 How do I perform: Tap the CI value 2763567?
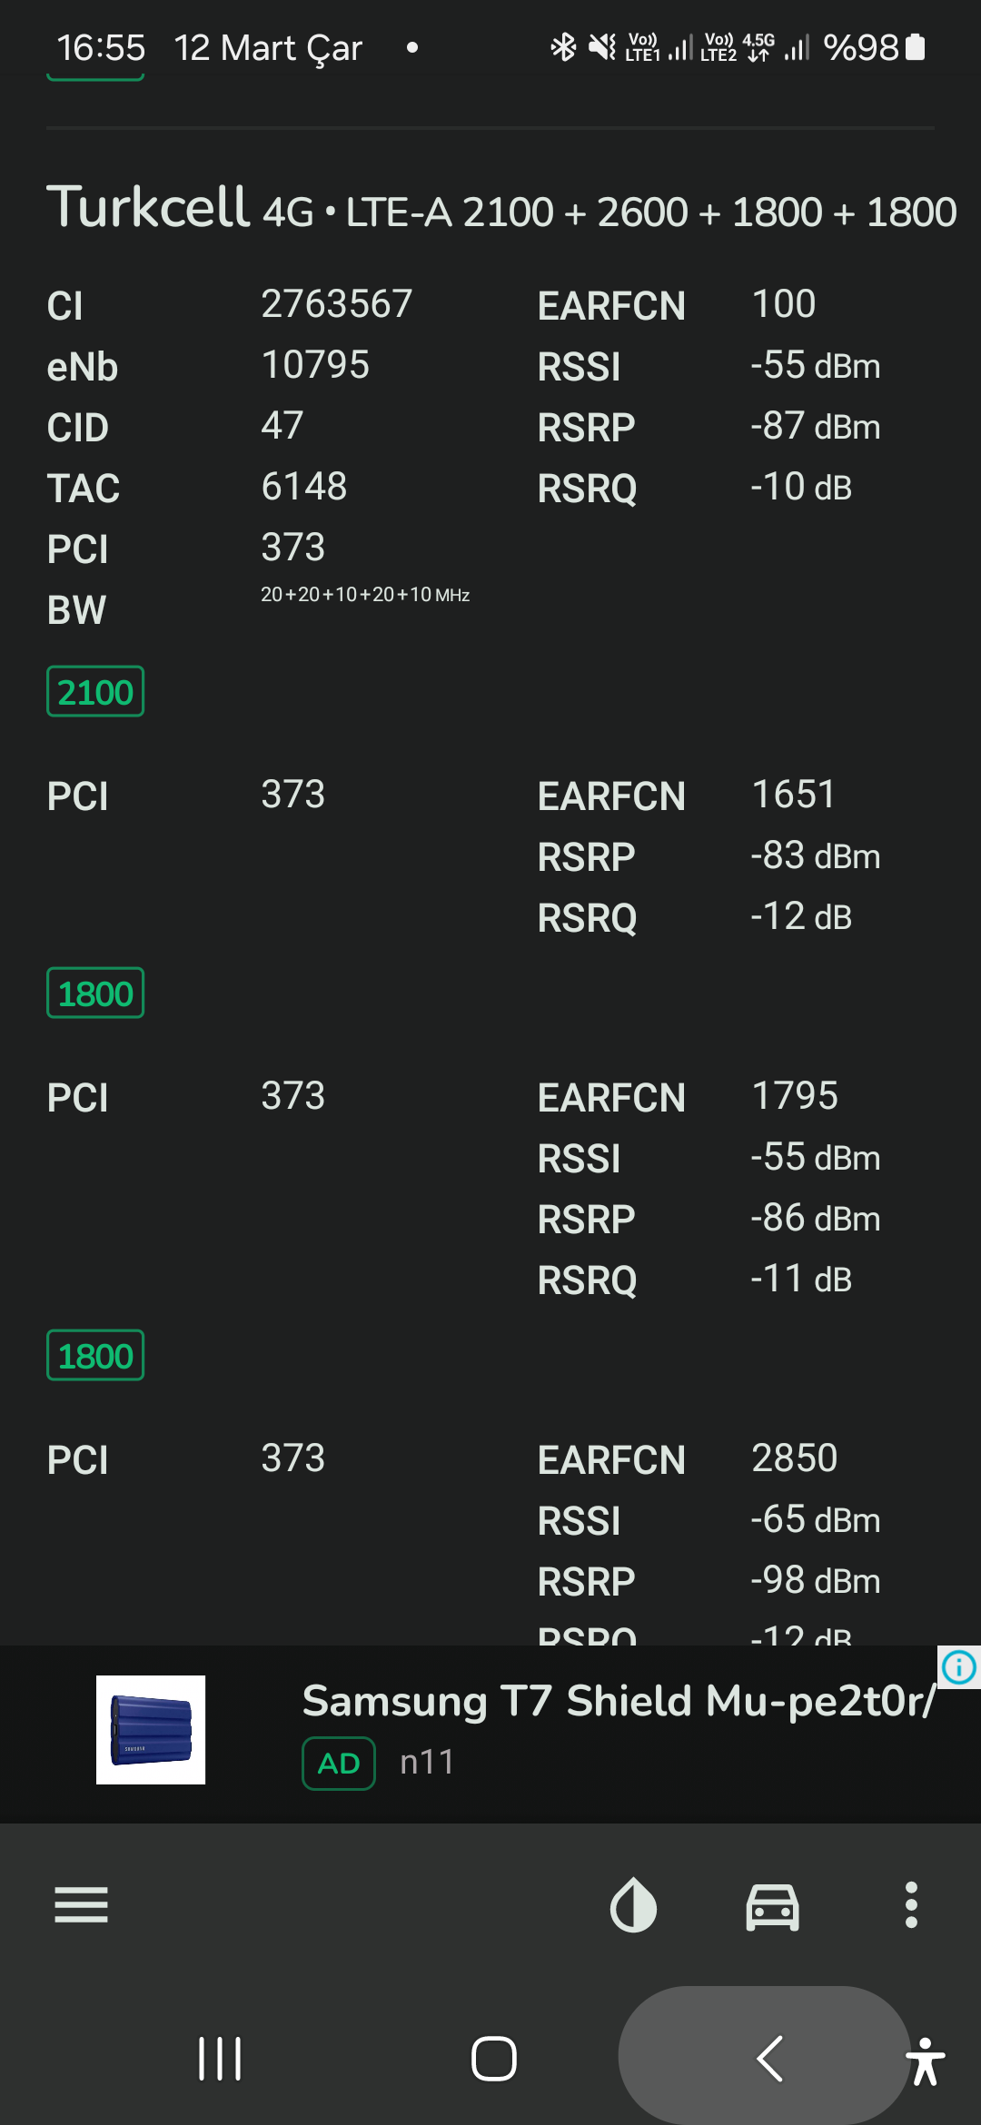(x=336, y=304)
